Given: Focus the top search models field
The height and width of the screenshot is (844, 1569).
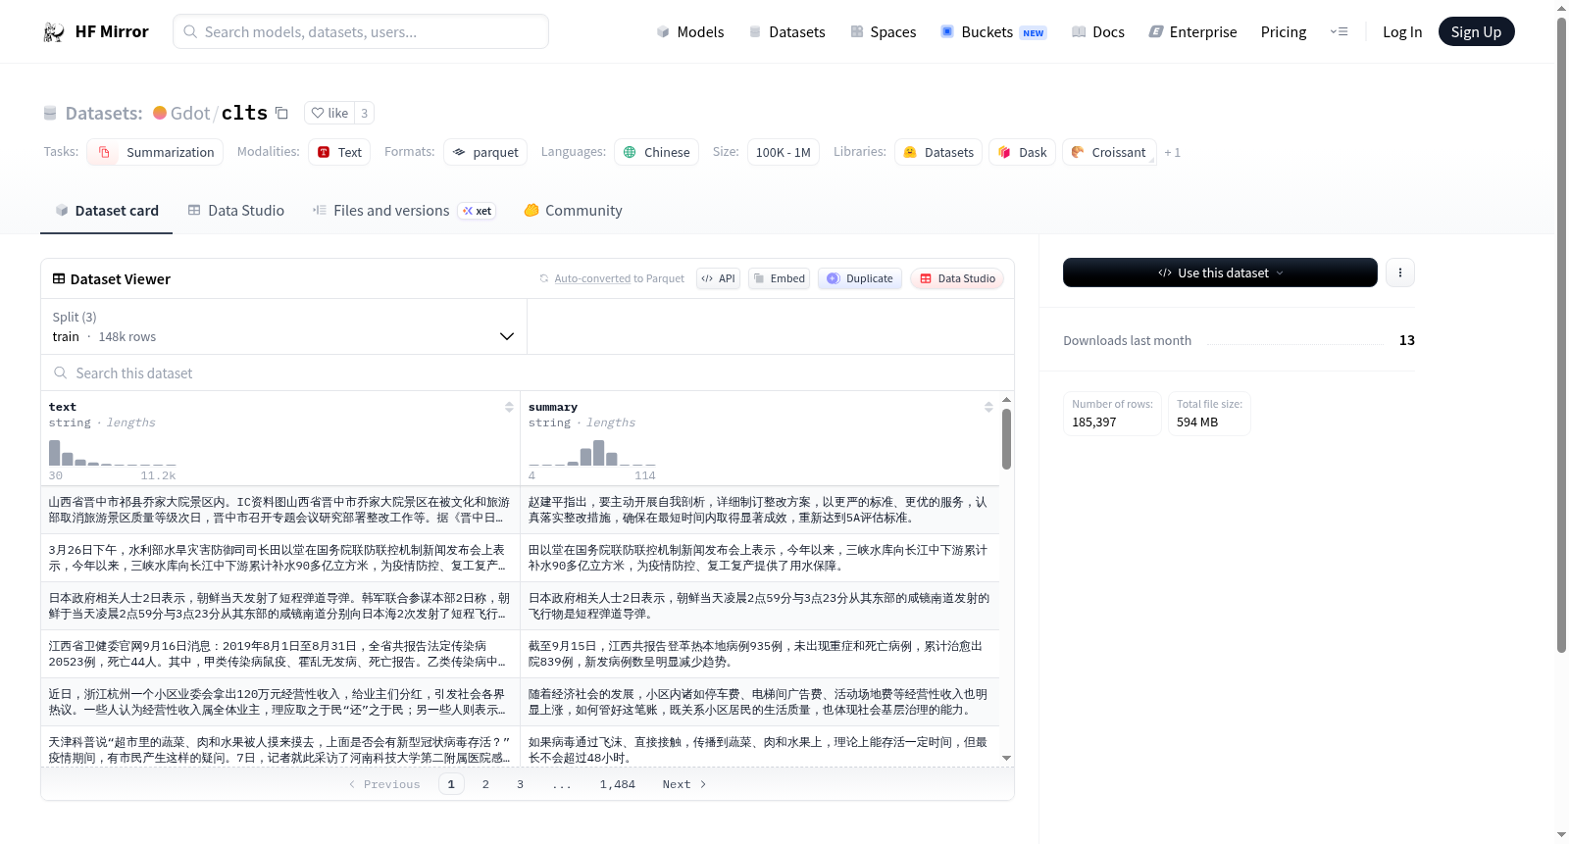Looking at the screenshot, I should (361, 31).
